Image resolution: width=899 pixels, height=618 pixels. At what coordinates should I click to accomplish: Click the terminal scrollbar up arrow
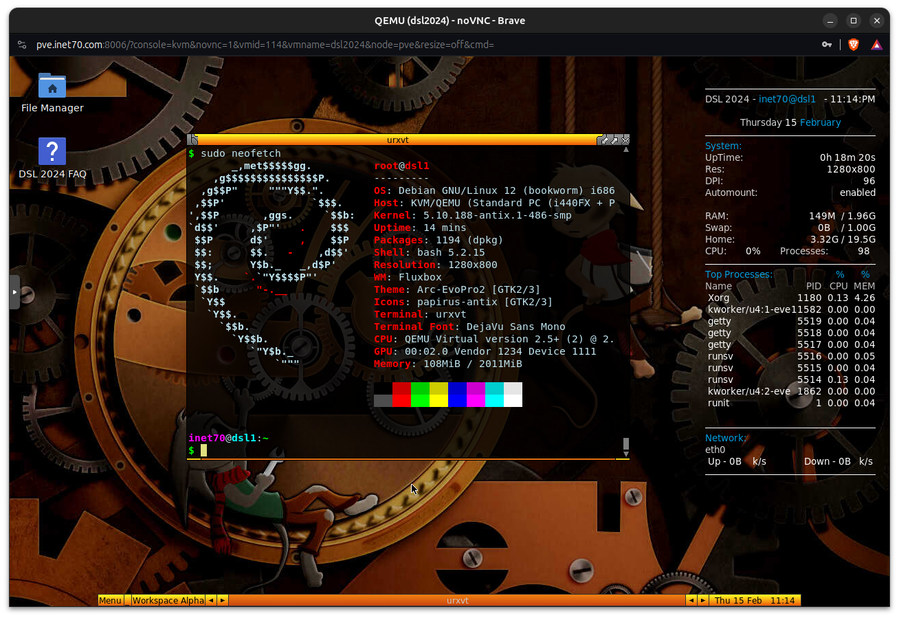(x=626, y=149)
